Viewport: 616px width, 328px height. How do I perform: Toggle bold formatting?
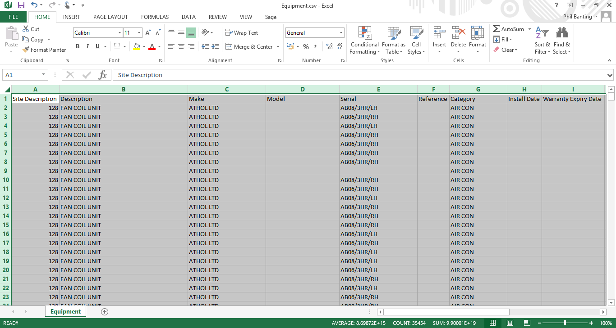(77, 46)
